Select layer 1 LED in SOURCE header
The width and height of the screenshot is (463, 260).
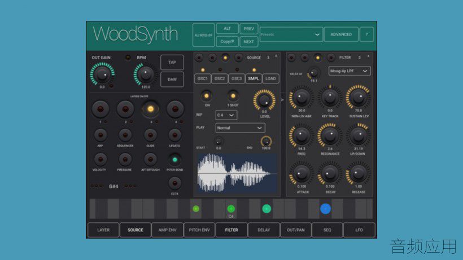[199, 58]
